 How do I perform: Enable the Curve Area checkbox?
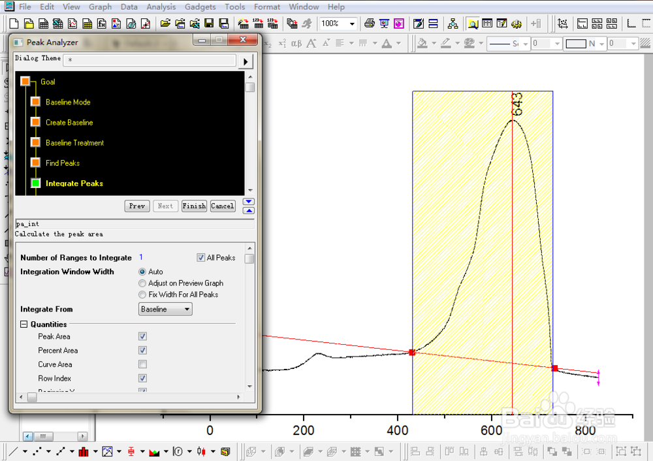click(x=142, y=364)
